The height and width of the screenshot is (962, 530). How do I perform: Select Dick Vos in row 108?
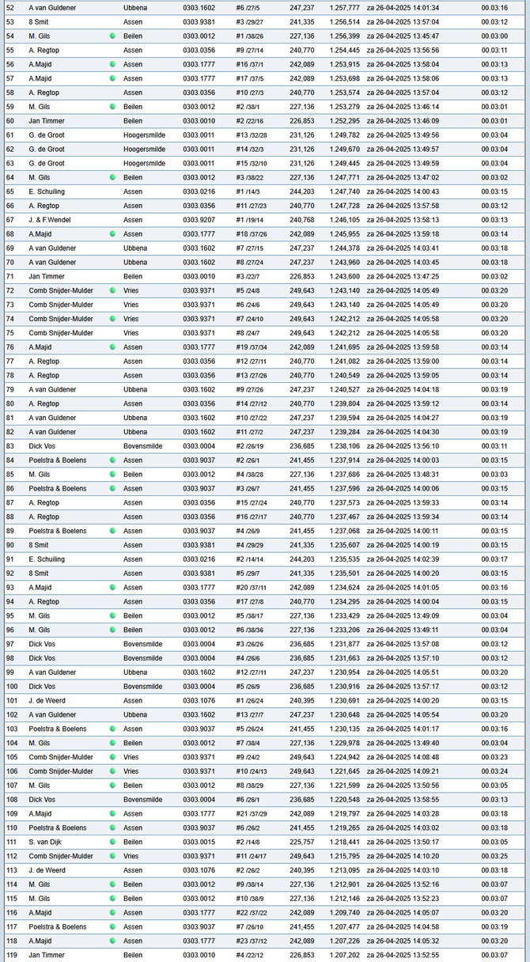(x=42, y=799)
